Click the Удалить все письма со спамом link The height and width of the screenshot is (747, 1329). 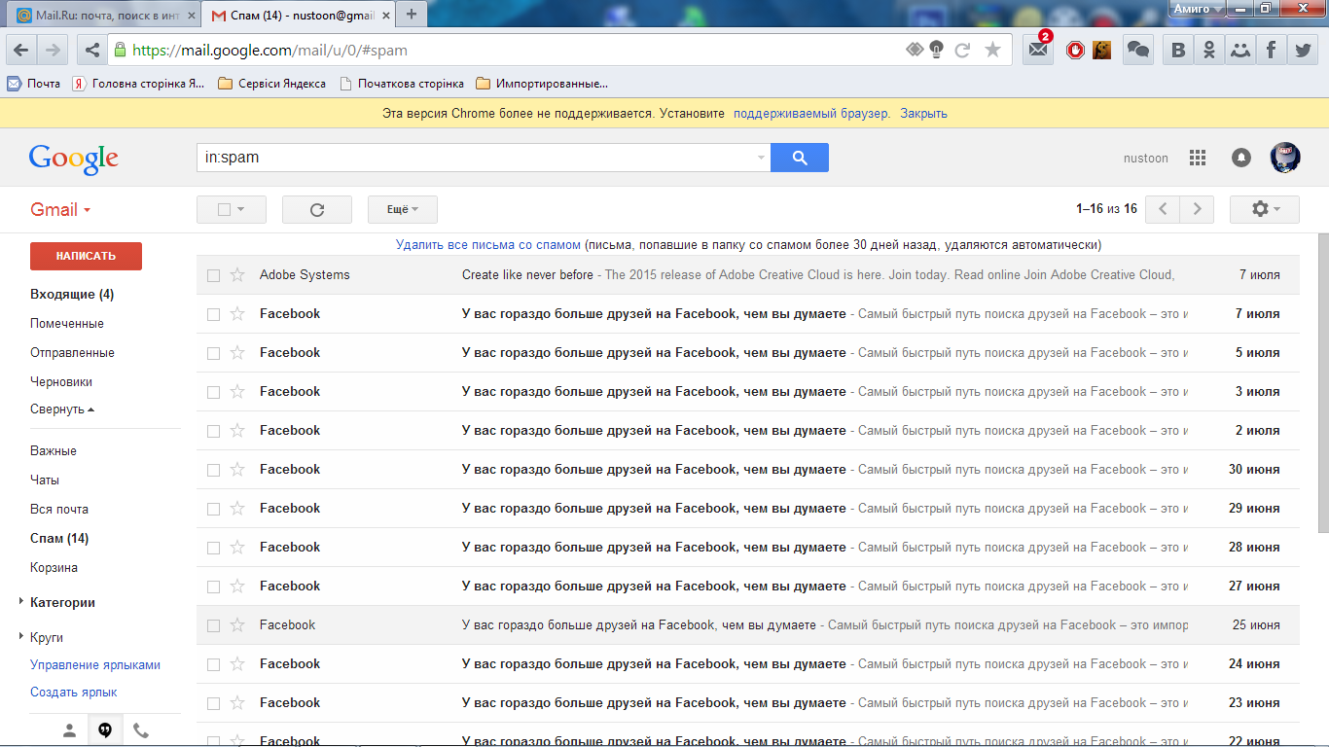pos(488,245)
